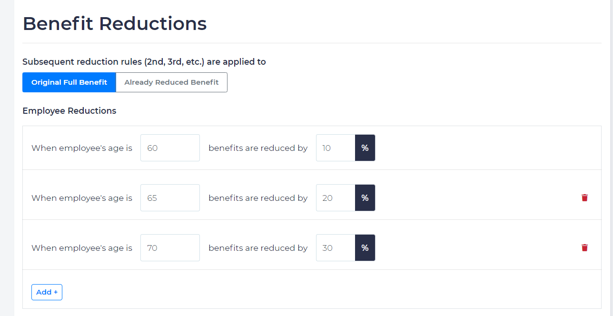Focus the reduction percentage field showing 30

point(335,247)
